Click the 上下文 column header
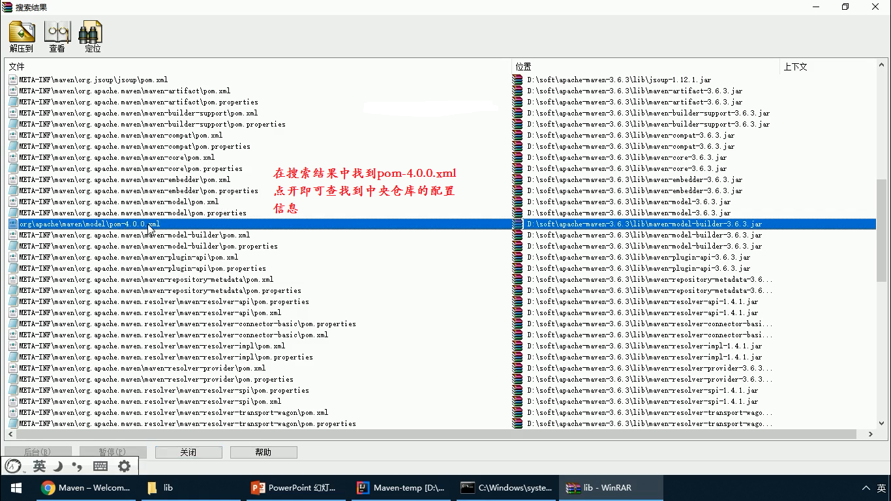This screenshot has width=891, height=501. [x=827, y=67]
